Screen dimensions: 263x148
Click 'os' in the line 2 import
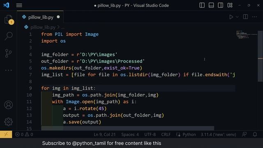tap(63, 41)
